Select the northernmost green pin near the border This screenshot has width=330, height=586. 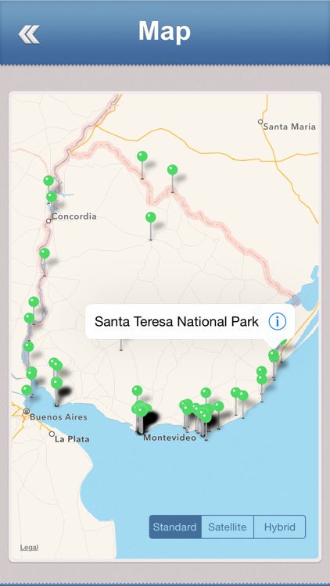tap(142, 156)
